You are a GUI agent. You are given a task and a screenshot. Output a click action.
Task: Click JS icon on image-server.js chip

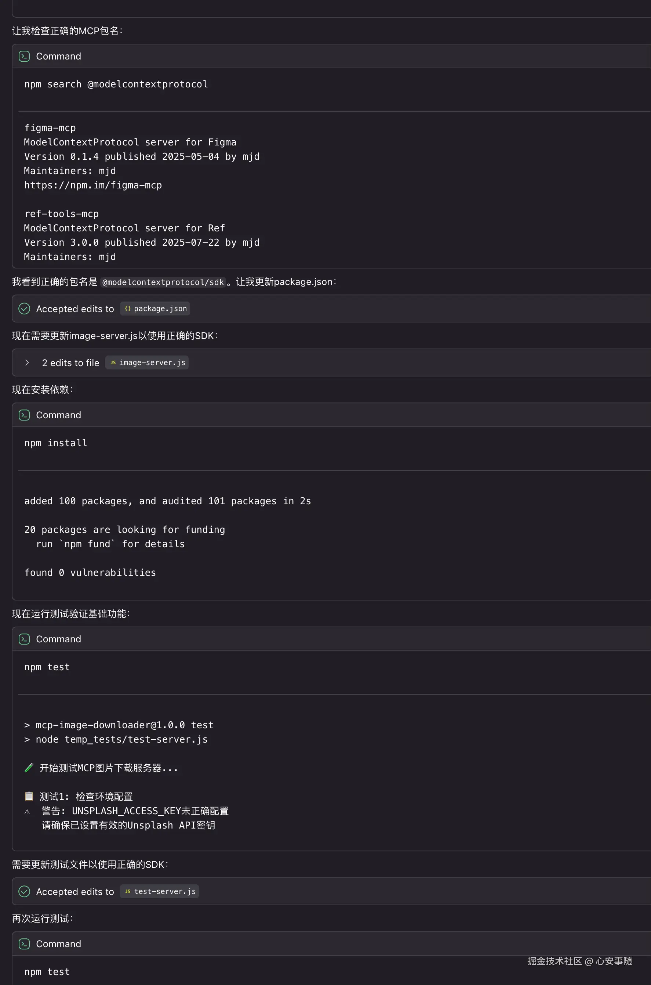pos(113,363)
